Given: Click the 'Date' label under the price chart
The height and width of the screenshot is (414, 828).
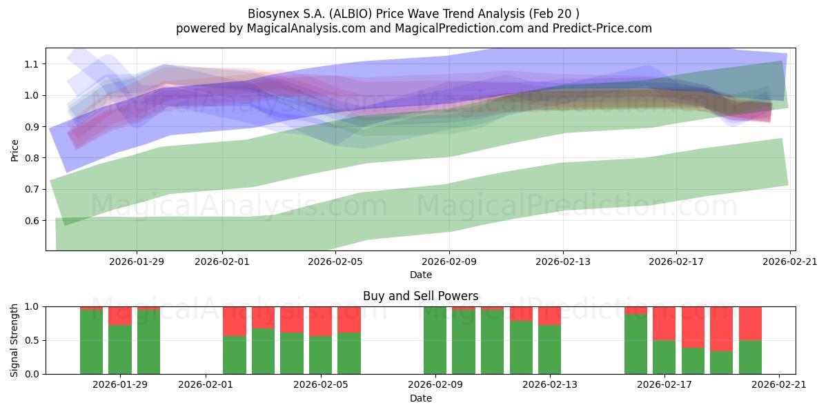Looking at the screenshot, I should tap(421, 275).
